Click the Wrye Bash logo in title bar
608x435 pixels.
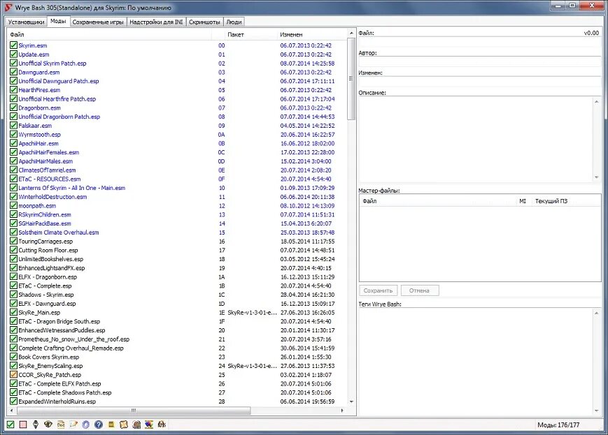(8, 7)
